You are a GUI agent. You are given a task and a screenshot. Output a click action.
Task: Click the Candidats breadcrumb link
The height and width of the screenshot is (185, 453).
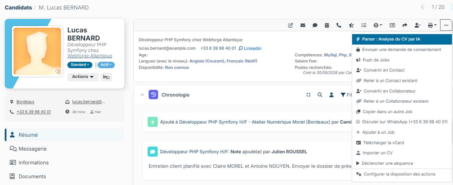coord(18,7)
